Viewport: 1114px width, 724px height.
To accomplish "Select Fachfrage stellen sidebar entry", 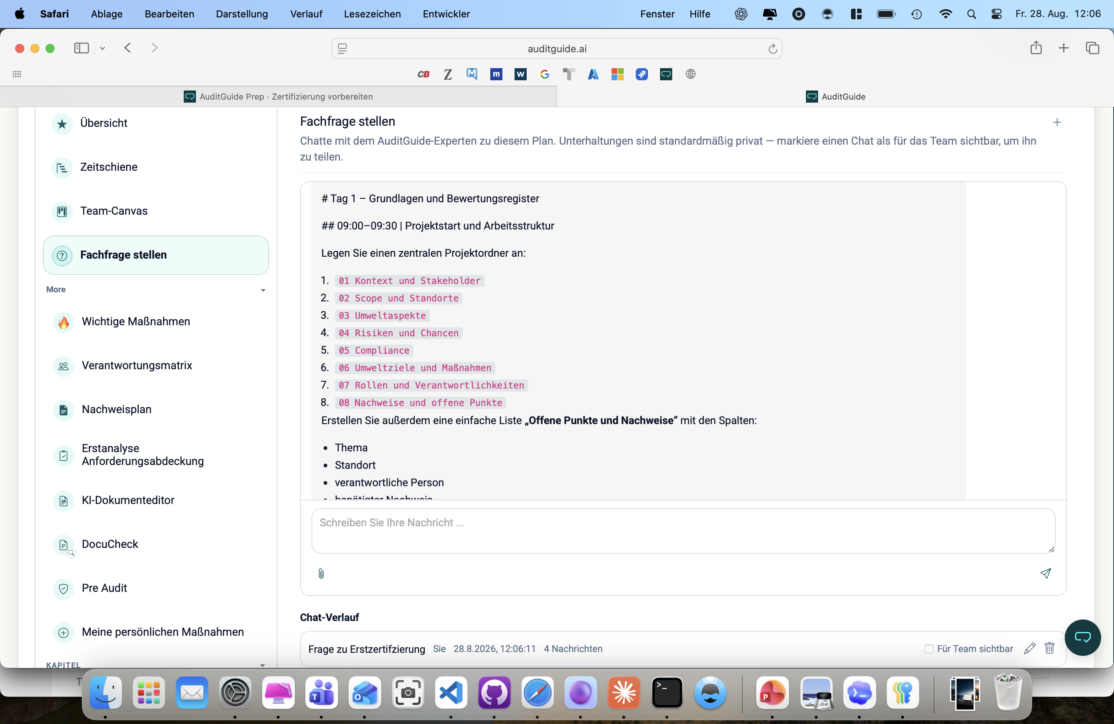I will tap(156, 255).
